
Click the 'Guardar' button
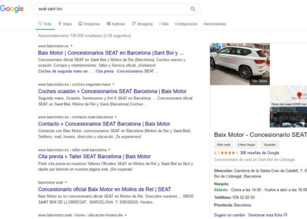tap(270, 145)
